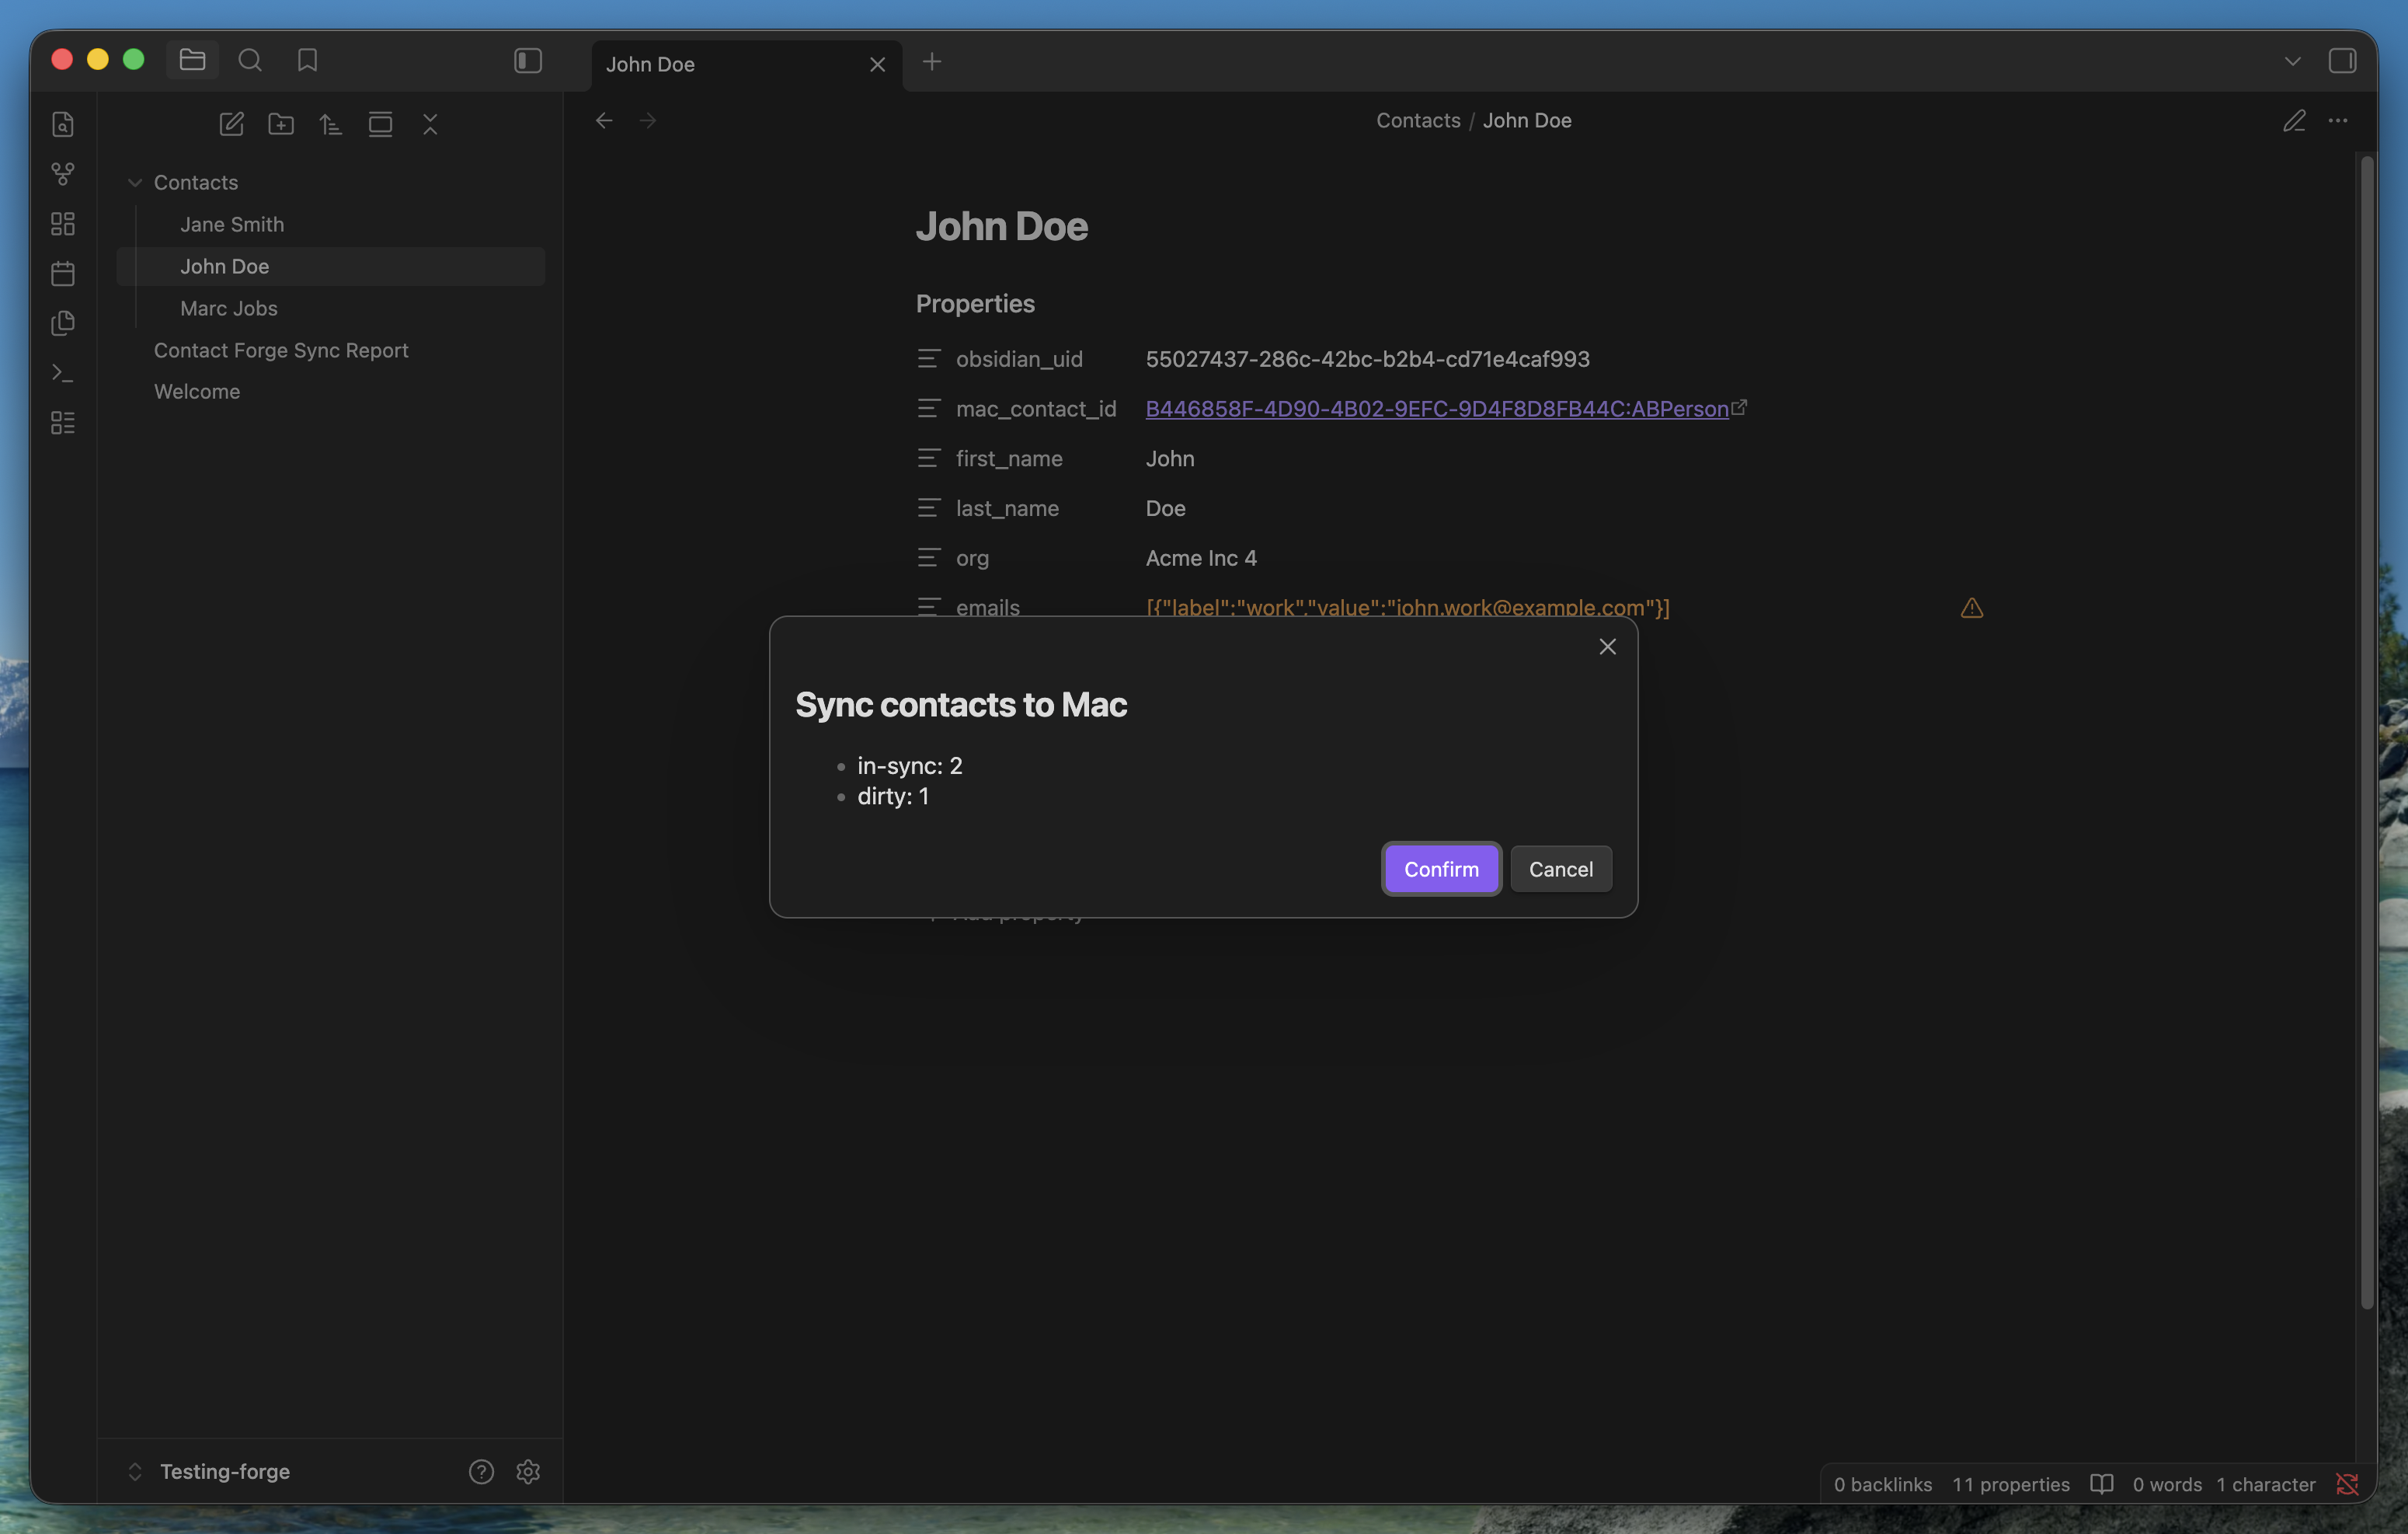
Task: Click the obsidian_uid property type icon
Action: tap(929, 358)
